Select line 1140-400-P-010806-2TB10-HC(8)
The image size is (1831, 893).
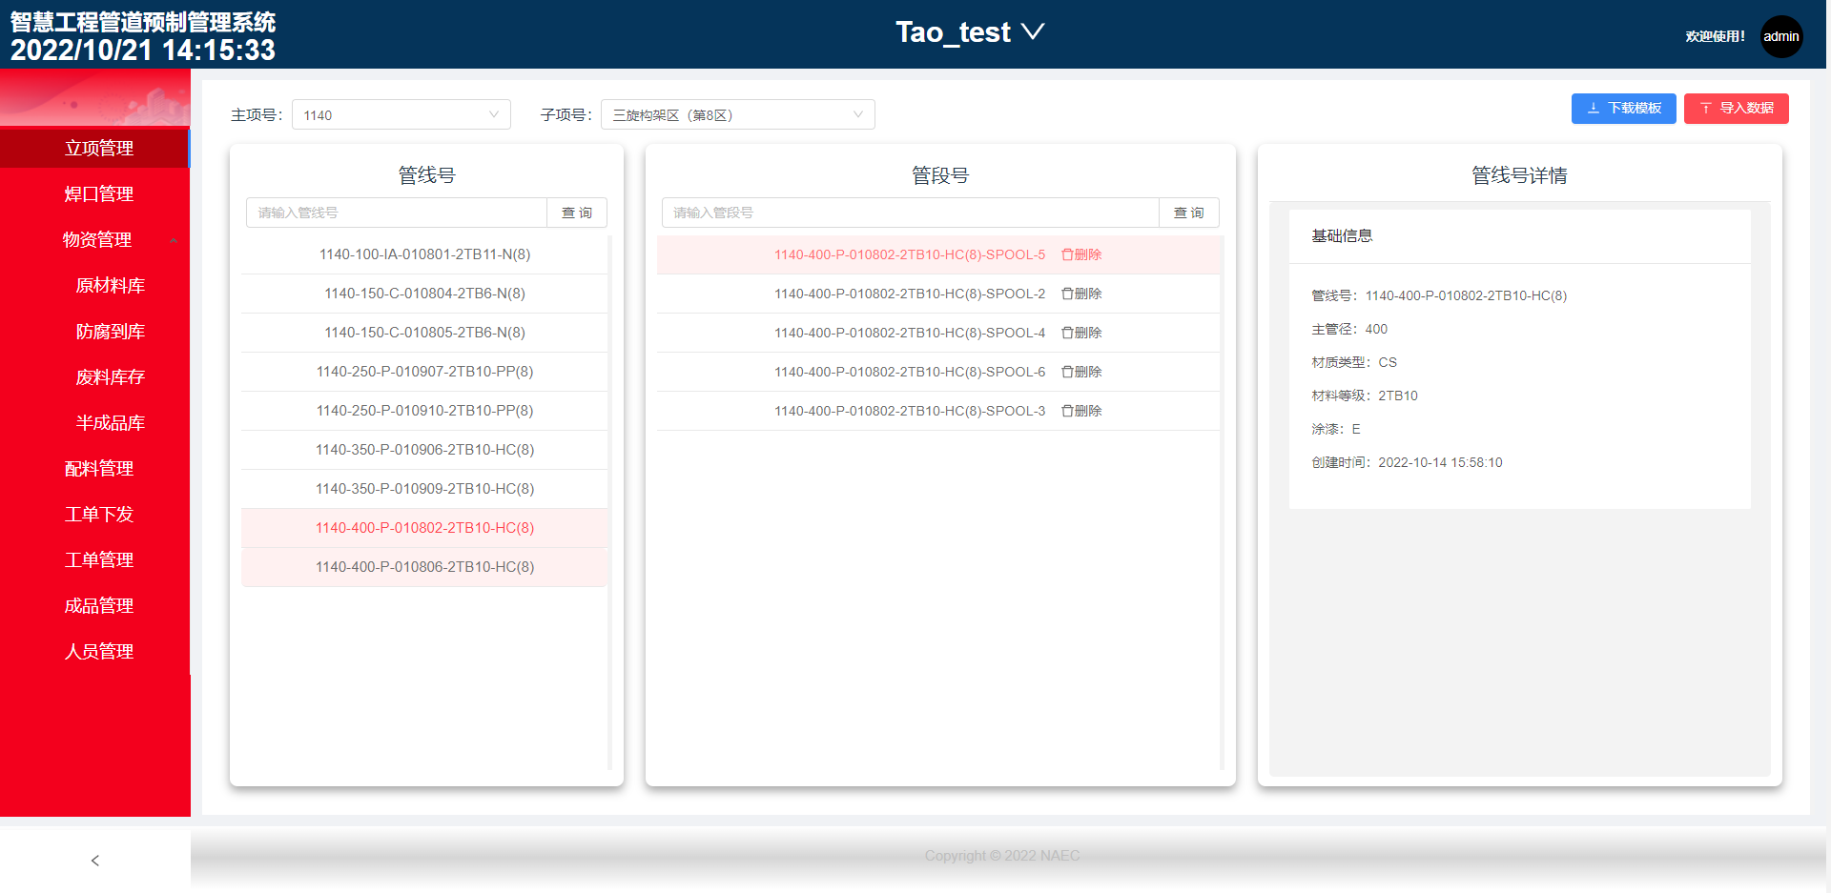[424, 567]
